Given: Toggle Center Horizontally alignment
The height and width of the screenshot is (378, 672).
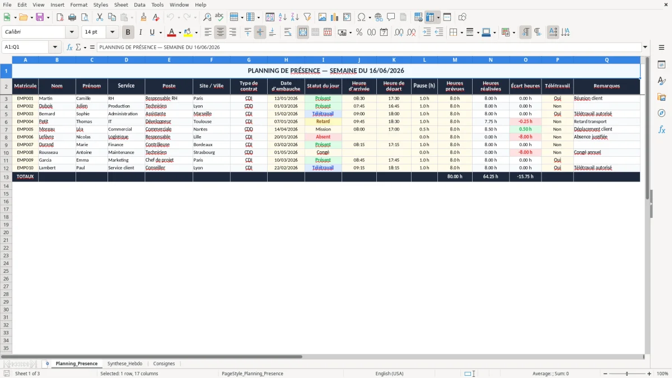Looking at the screenshot, I should tap(221, 32).
